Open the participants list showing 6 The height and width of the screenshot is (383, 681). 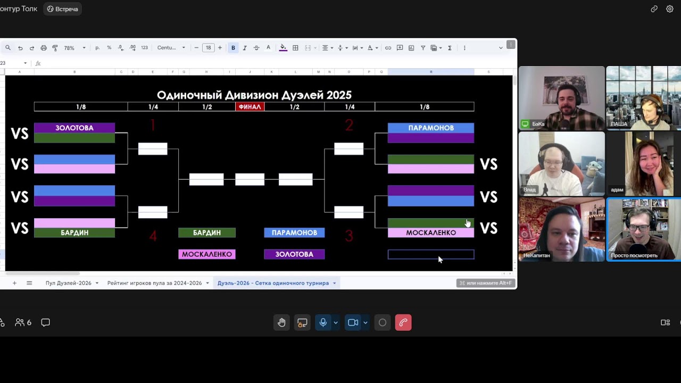coord(23,322)
